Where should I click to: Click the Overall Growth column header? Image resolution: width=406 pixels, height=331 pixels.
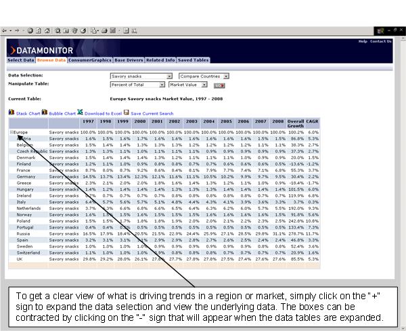[x=296, y=123]
